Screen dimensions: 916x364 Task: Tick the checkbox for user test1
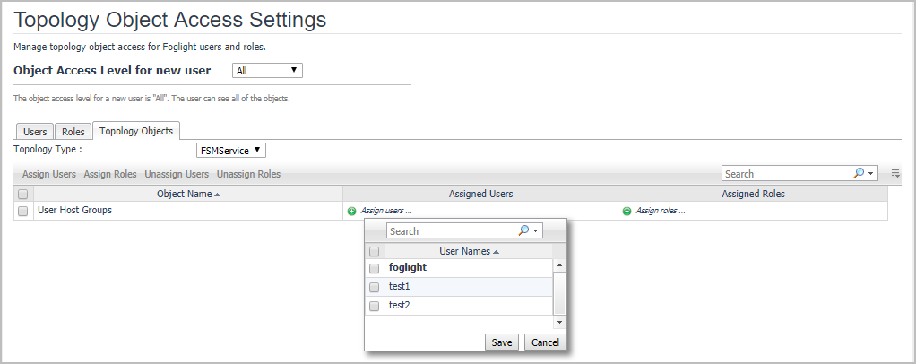(375, 287)
